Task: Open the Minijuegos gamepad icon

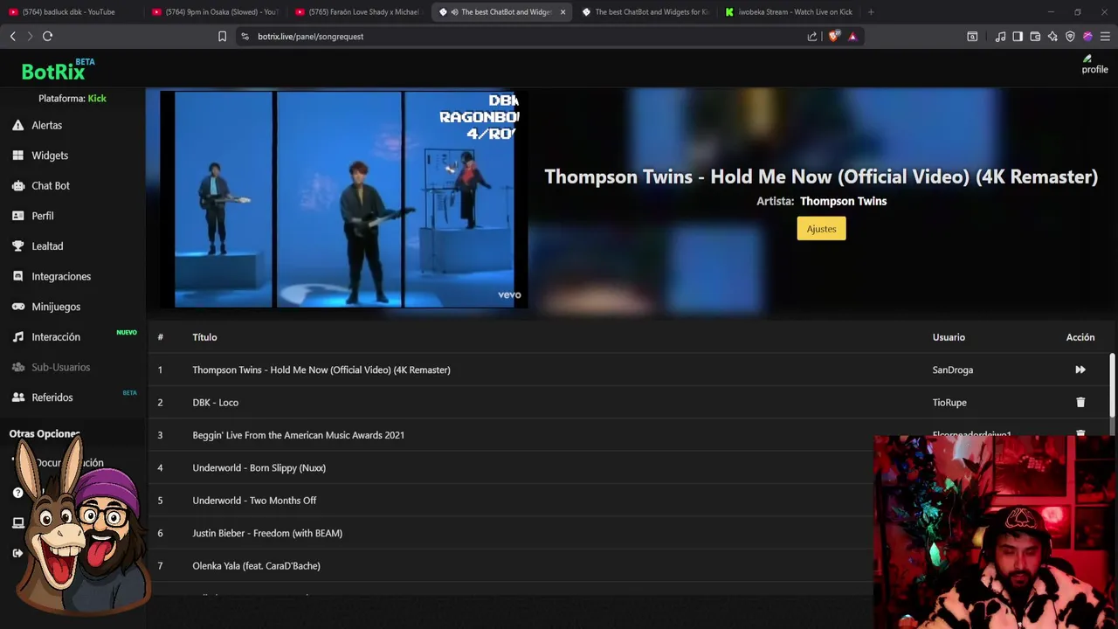Action: pyautogui.click(x=17, y=307)
